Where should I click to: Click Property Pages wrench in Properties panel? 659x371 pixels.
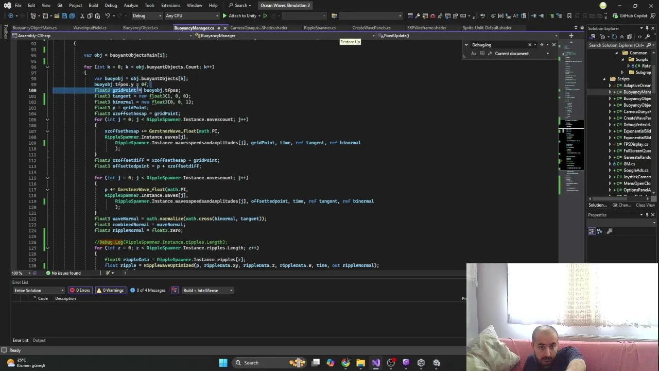(x=610, y=231)
